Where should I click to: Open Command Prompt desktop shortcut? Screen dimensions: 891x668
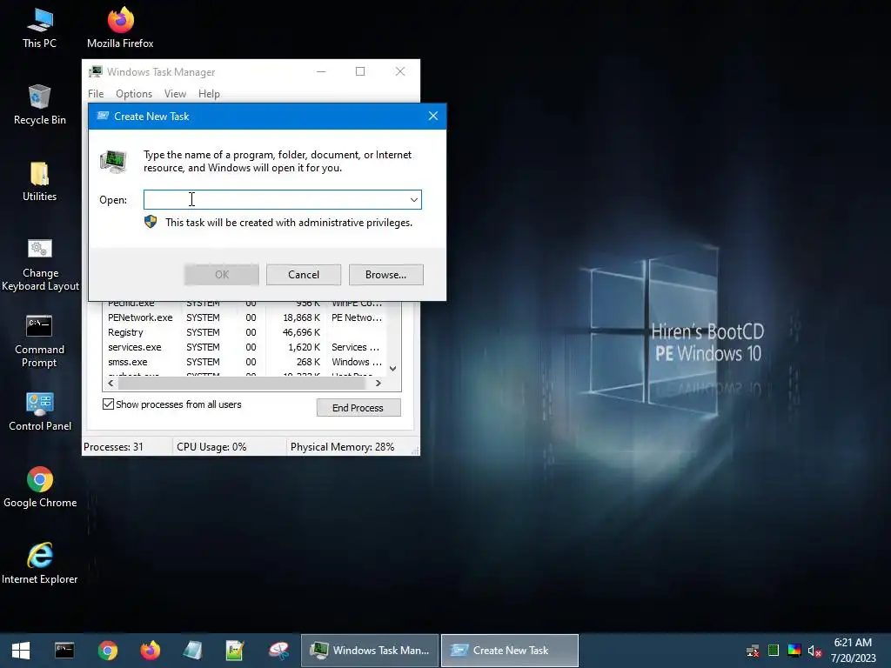click(x=39, y=341)
